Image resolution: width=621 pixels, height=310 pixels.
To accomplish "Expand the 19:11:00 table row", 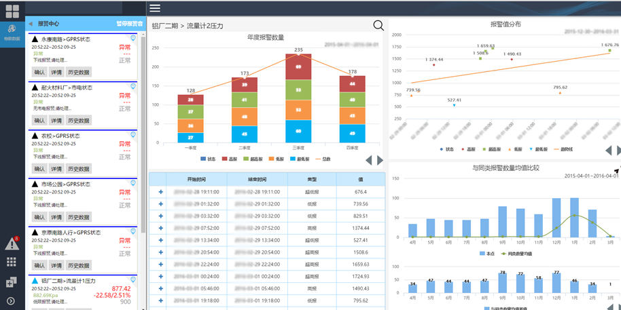I will (161, 192).
